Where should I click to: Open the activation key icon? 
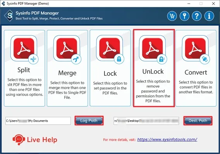pos(184,16)
